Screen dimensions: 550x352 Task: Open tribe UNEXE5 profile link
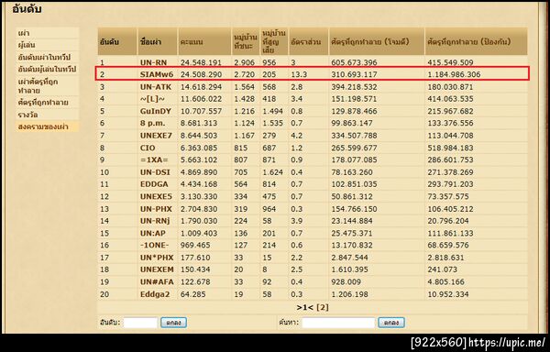pyautogui.click(x=156, y=196)
